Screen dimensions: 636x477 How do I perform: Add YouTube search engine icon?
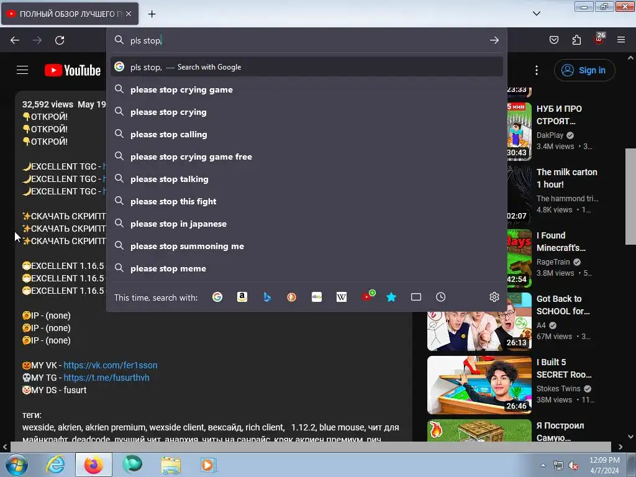coord(368,296)
